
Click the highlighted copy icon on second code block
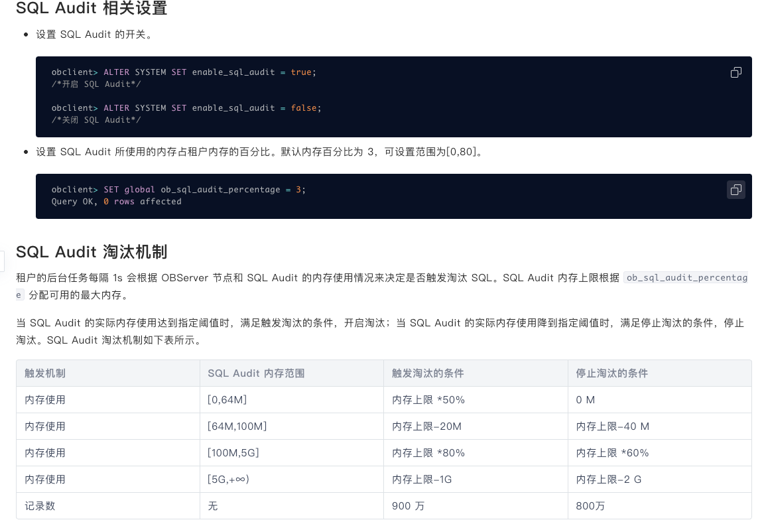735,190
